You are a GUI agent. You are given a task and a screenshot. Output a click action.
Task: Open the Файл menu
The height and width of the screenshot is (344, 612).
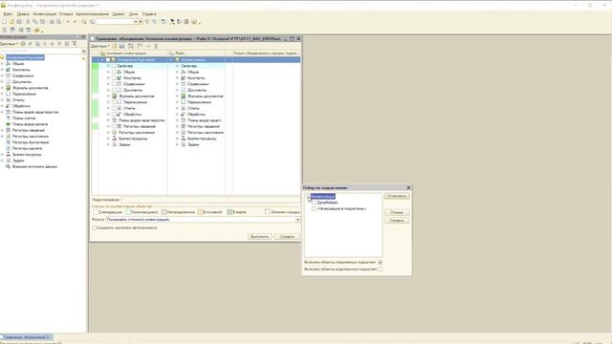(8, 14)
